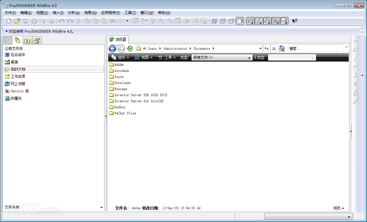Toggle Wireframe display style
The image size is (367, 222).
click(214, 21)
